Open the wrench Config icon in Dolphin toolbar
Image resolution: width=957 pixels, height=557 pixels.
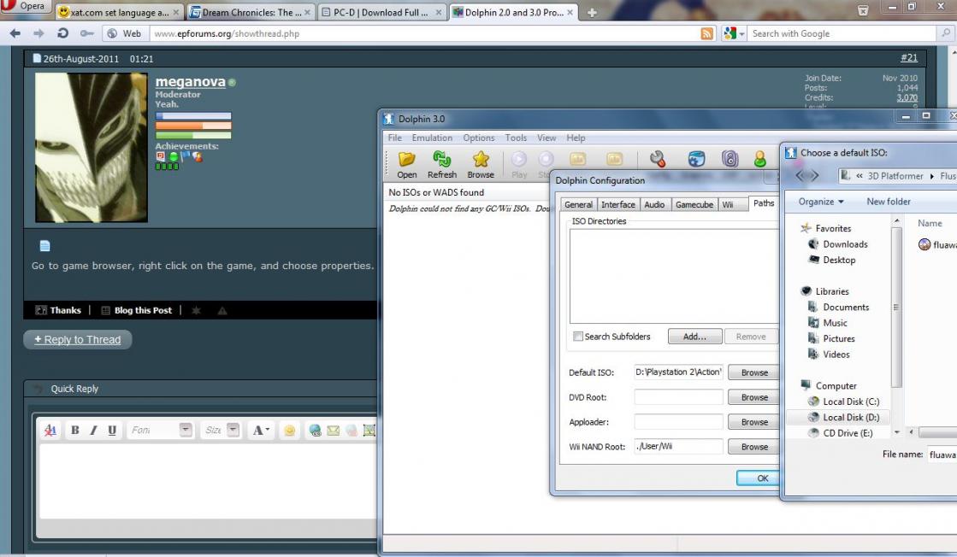coord(658,159)
